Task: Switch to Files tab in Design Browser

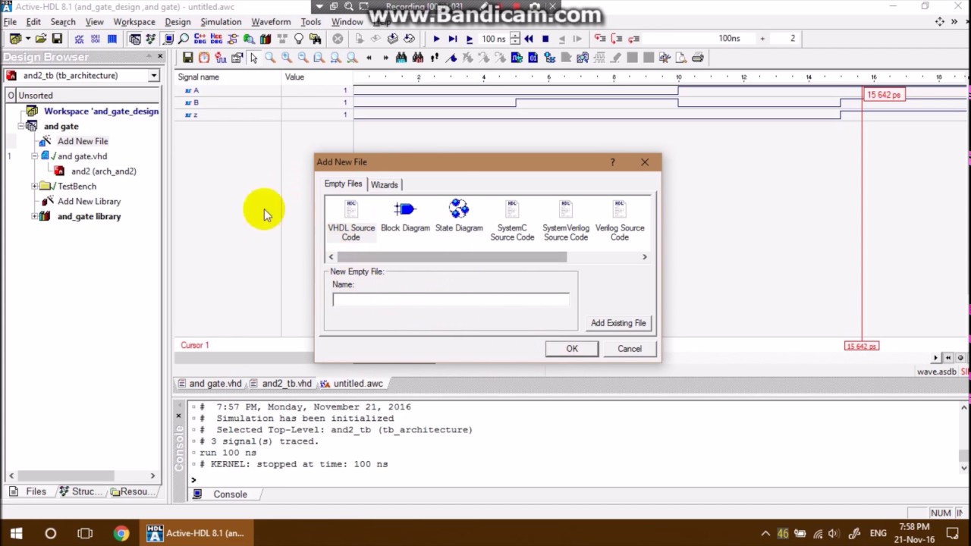Action: click(30, 491)
